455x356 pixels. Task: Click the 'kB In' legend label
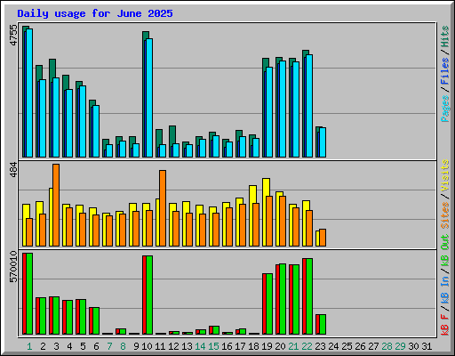click(x=445, y=289)
